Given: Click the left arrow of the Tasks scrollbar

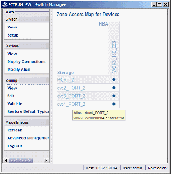Looking at the screenshot, I should pos(6,161).
